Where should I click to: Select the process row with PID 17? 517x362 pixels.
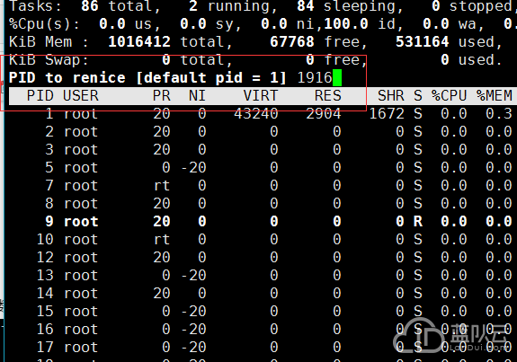(x=261, y=347)
